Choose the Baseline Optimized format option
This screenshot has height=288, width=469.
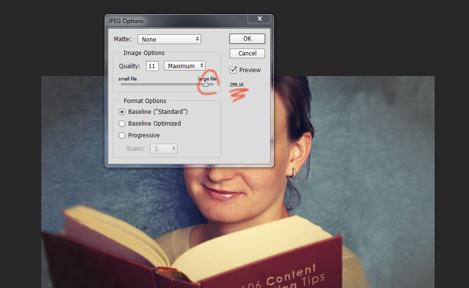(122, 124)
